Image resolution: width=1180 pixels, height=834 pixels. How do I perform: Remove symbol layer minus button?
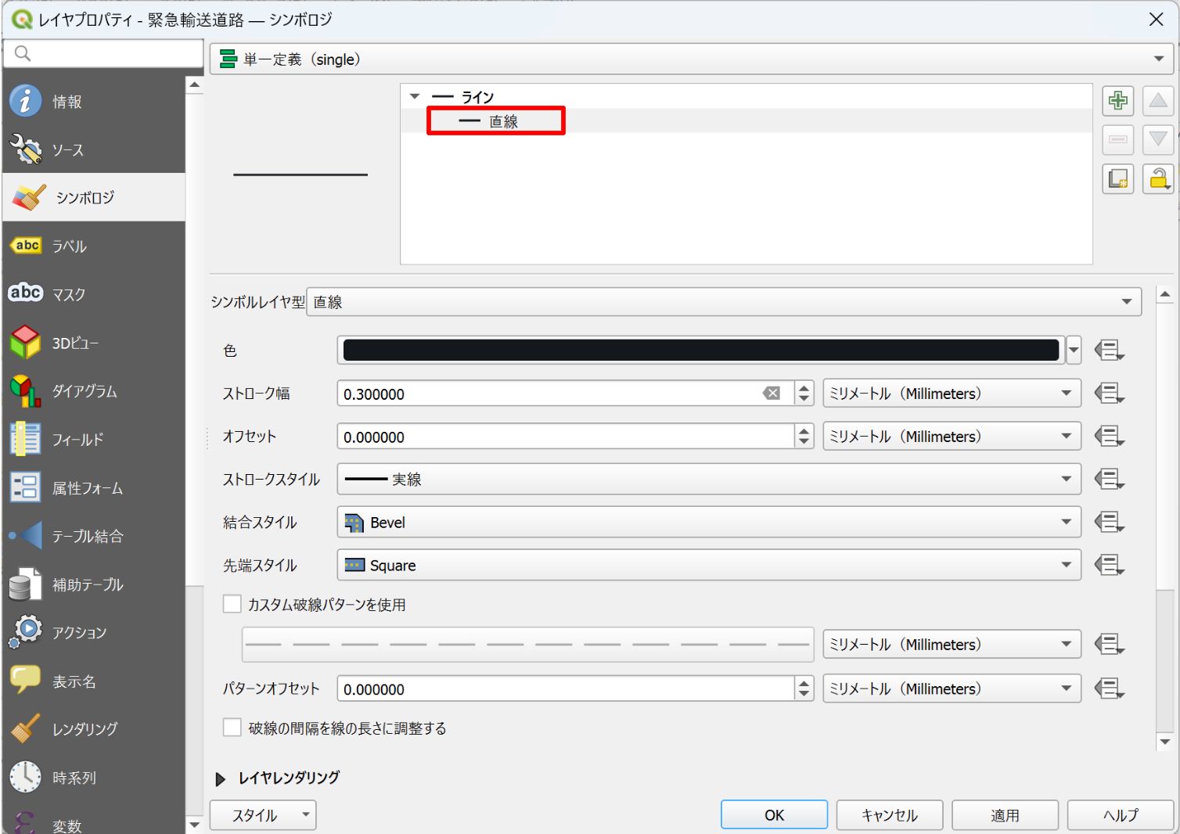tap(1118, 139)
